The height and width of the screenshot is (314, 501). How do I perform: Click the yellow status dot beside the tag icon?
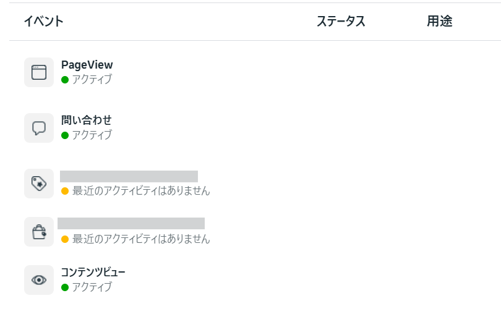coord(65,191)
